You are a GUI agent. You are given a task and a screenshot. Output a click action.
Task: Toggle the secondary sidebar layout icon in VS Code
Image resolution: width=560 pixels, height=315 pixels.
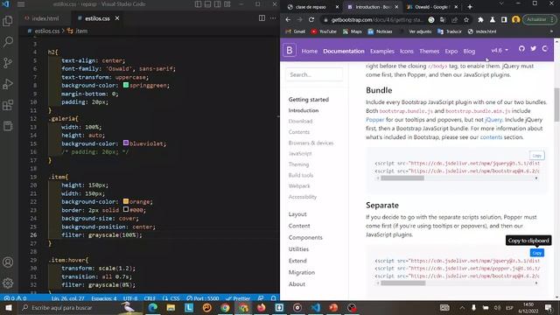click(218, 4)
